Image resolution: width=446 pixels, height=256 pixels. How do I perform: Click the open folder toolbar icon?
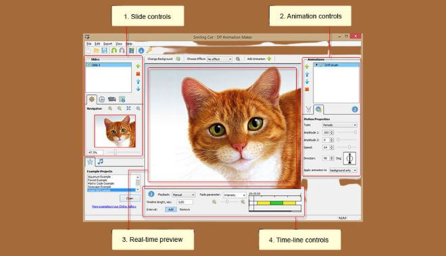tap(97, 51)
